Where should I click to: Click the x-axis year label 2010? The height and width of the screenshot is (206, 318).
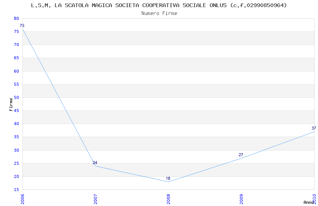[x=314, y=199]
